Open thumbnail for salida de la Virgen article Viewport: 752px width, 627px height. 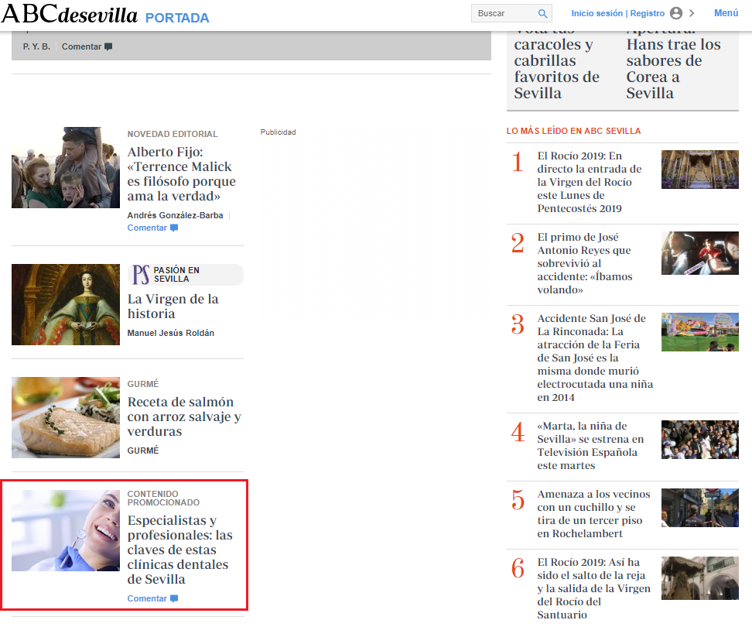699,578
